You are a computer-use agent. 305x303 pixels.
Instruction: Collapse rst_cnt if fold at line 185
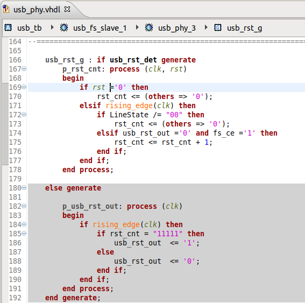[24, 234]
